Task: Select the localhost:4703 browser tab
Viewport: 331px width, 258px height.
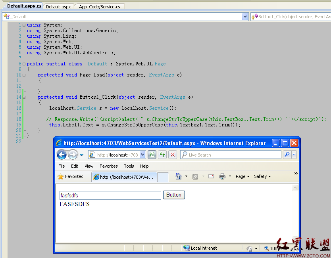Action: click(124, 177)
